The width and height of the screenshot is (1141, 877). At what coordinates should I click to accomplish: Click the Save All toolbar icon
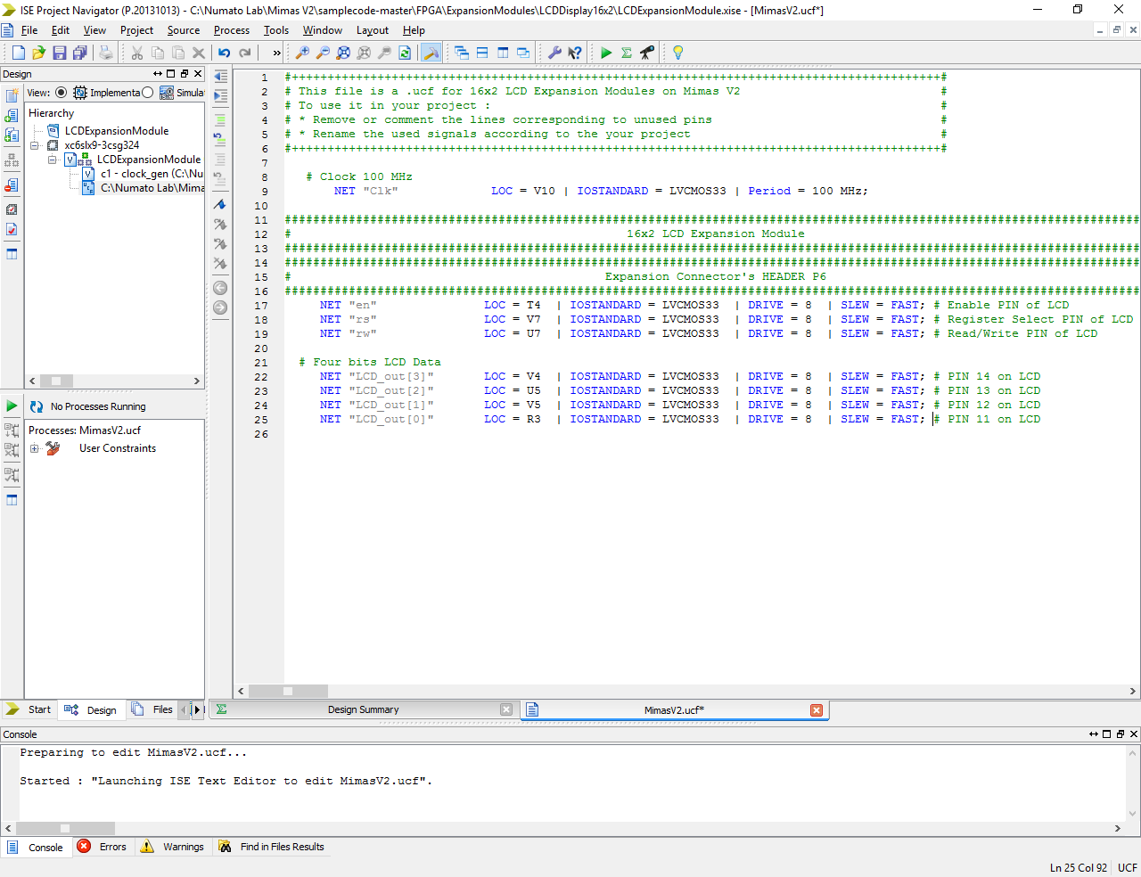(x=80, y=53)
